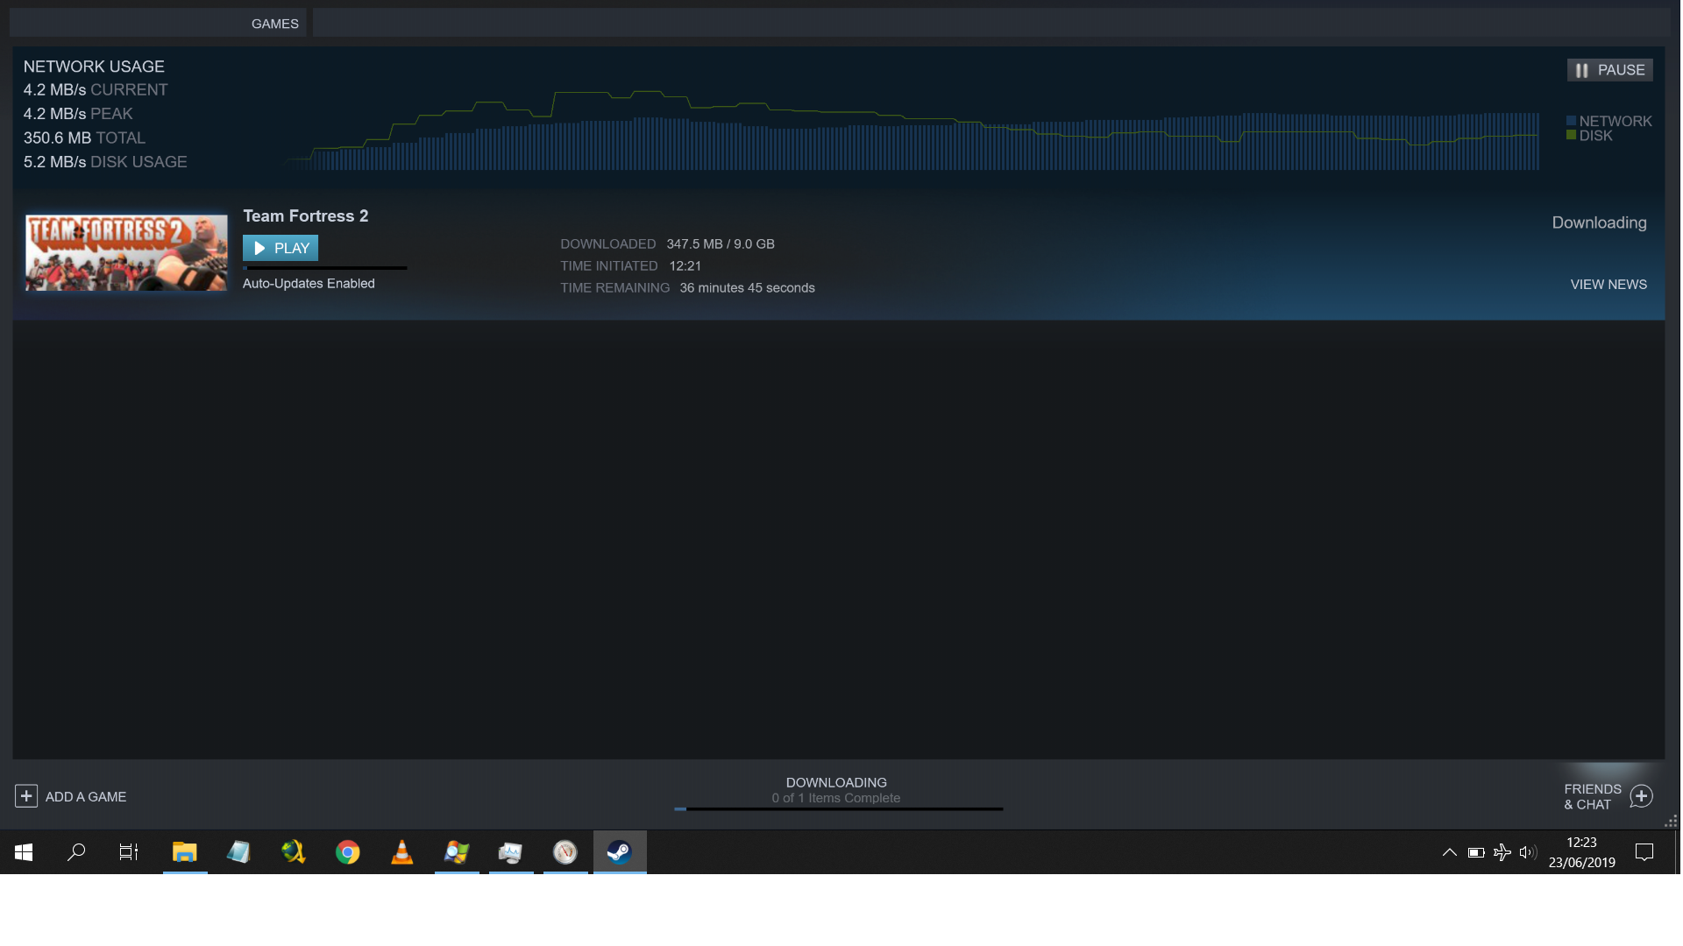1683x946 pixels.
Task: Open the taskbar icon two places left of Steam
Action: (x=511, y=851)
